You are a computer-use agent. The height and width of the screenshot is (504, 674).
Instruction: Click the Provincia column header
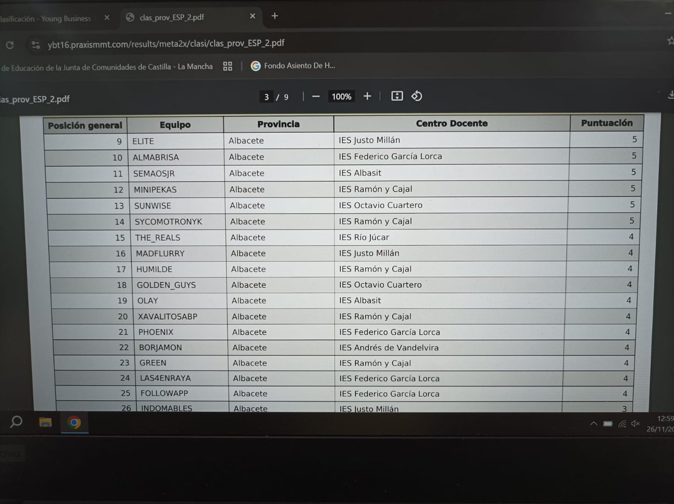point(279,124)
